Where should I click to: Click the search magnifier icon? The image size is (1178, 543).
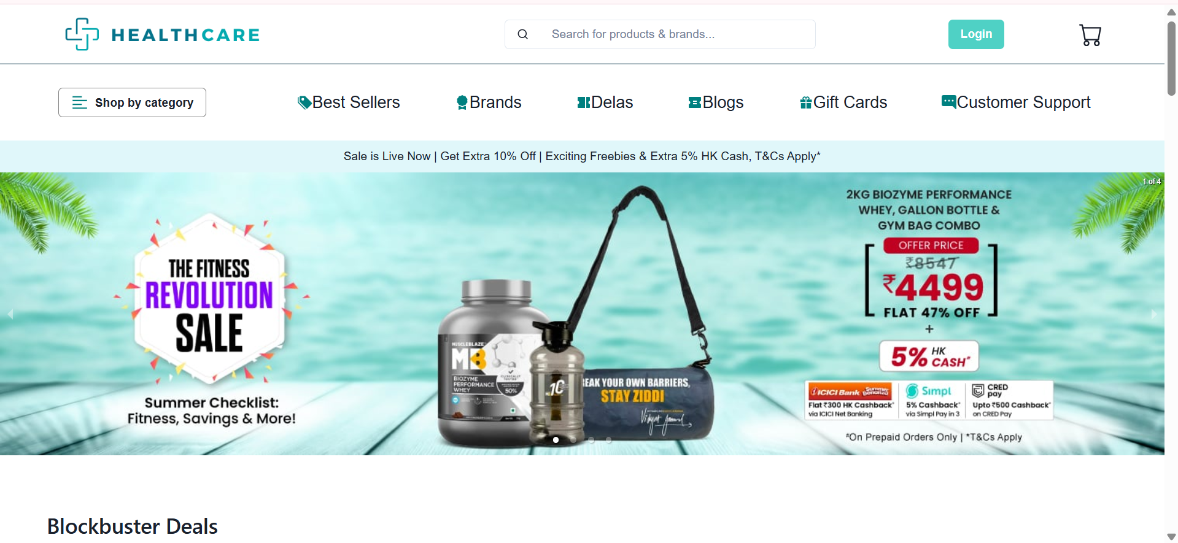522,34
